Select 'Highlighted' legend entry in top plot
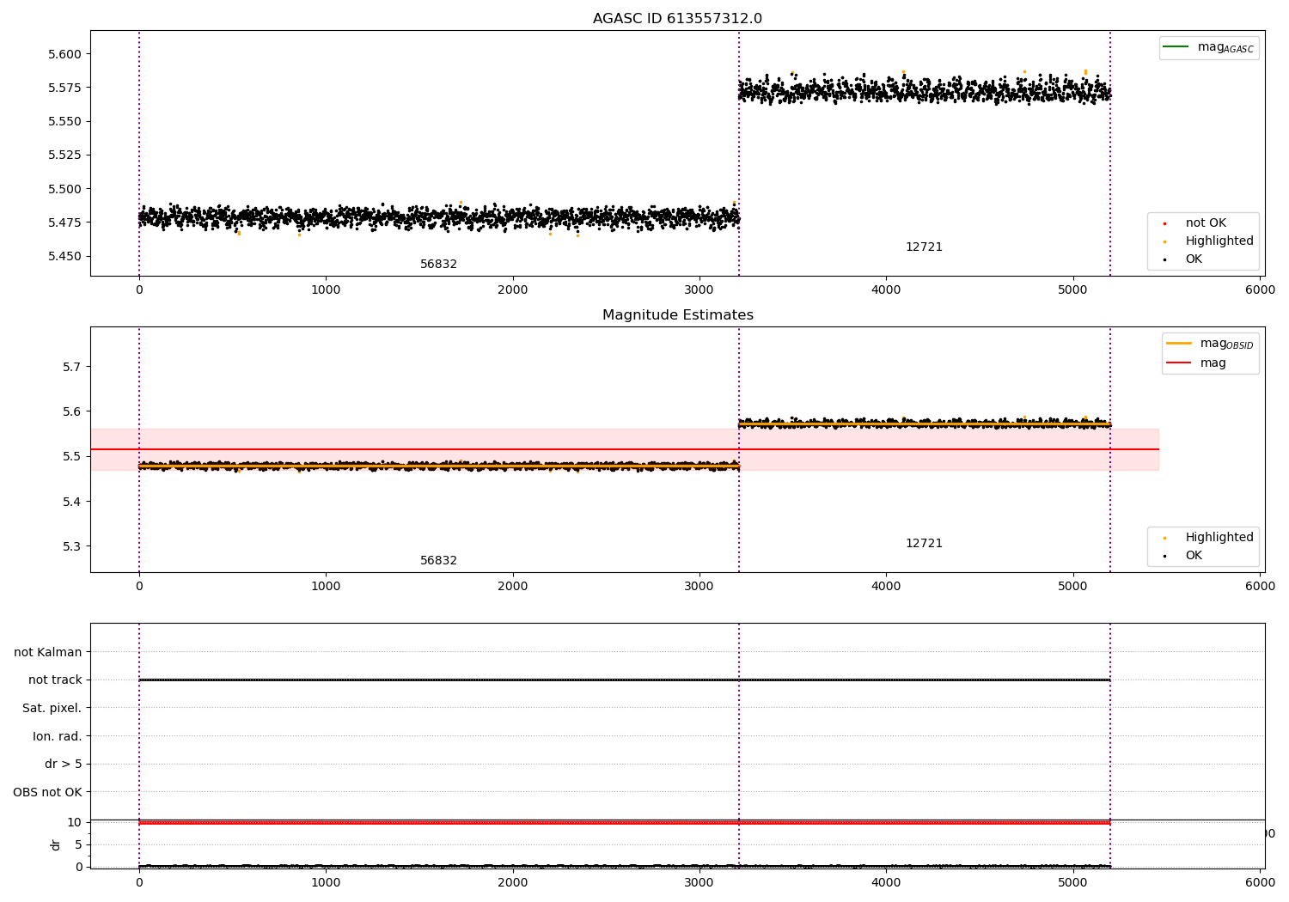Screen dimensions: 1289x902 pos(1219,241)
